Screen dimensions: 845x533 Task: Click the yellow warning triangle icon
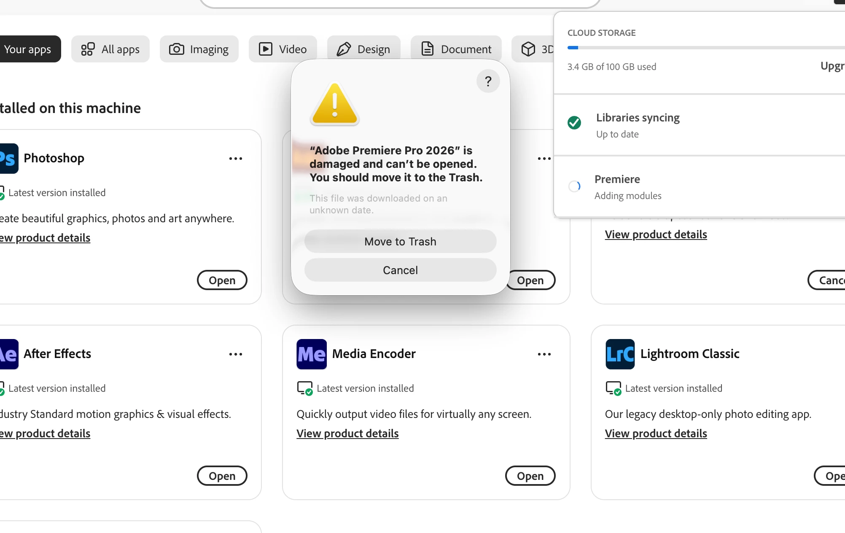[335, 103]
